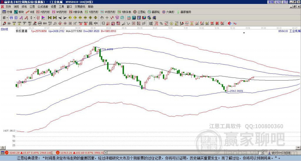Open the 板块 sector list
Screen dimensions: 301x161
click(19, 12)
